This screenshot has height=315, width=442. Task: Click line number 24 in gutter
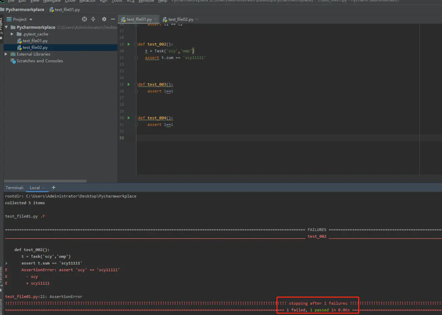[x=122, y=78]
